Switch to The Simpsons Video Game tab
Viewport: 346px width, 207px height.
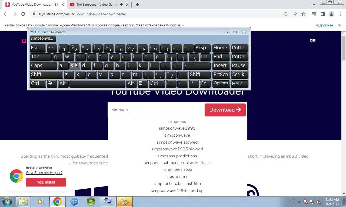click(x=97, y=5)
